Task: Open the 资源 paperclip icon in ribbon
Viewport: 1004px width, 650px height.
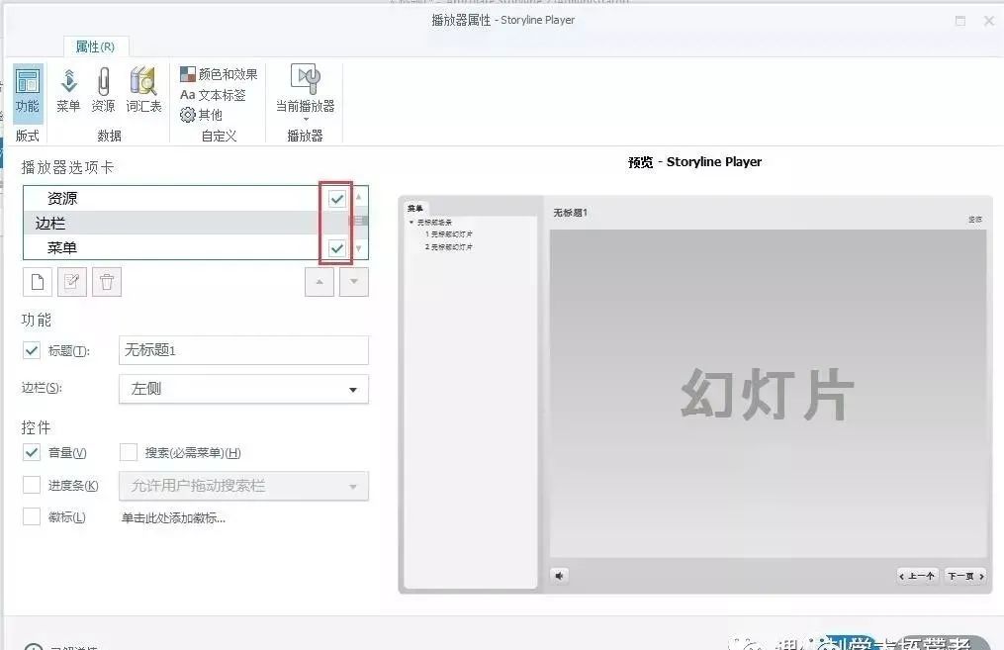Action: [103, 92]
